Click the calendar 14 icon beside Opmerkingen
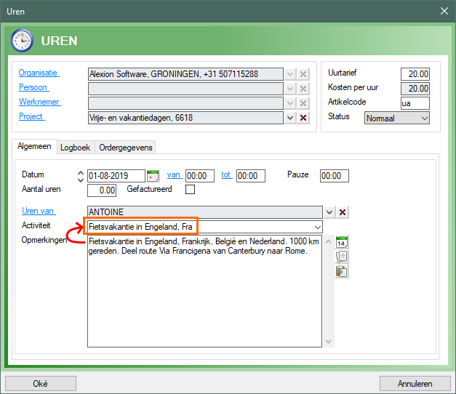This screenshot has height=394, width=456. (342, 242)
